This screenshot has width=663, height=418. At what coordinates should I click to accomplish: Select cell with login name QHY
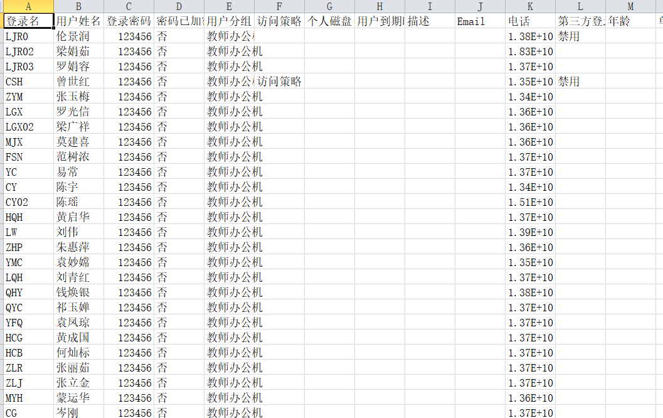point(28,292)
